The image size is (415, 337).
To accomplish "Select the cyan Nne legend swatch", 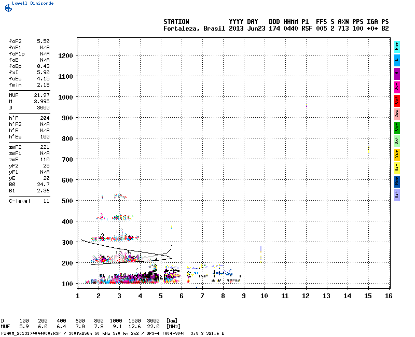I will click(x=397, y=47).
